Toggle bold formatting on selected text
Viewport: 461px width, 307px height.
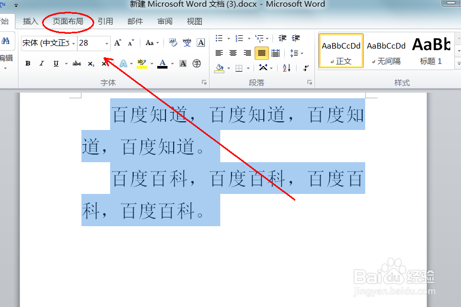[x=28, y=63]
